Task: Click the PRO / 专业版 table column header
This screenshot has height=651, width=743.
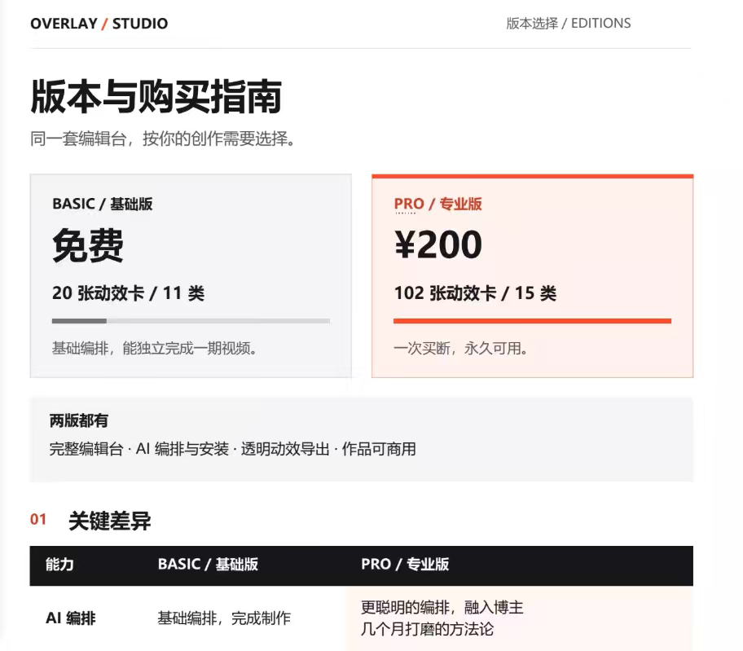Action: 405,565
